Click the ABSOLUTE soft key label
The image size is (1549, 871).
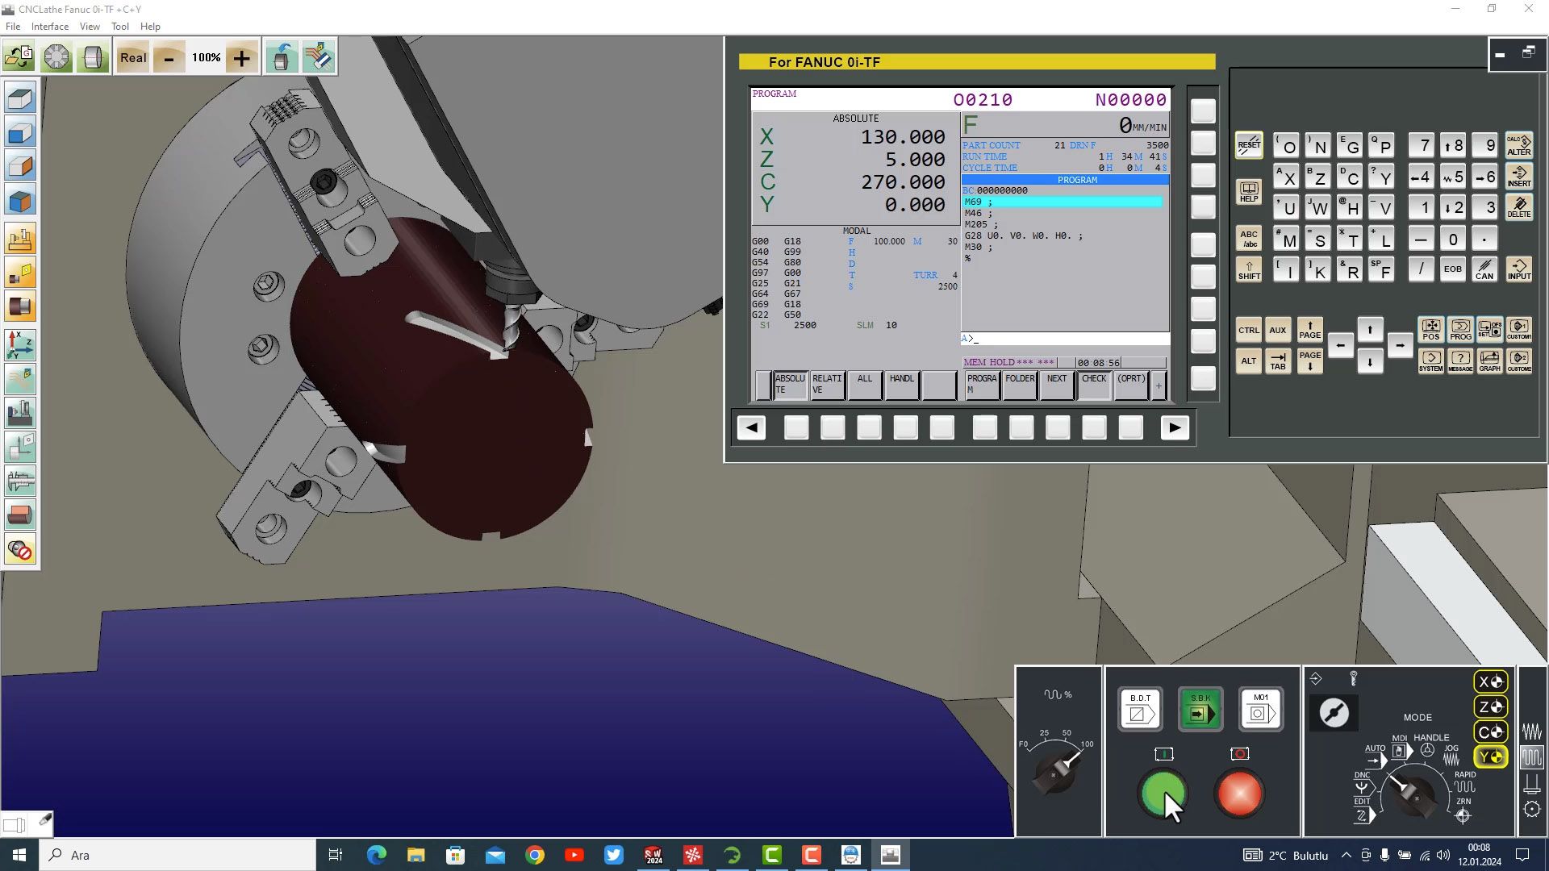(790, 385)
